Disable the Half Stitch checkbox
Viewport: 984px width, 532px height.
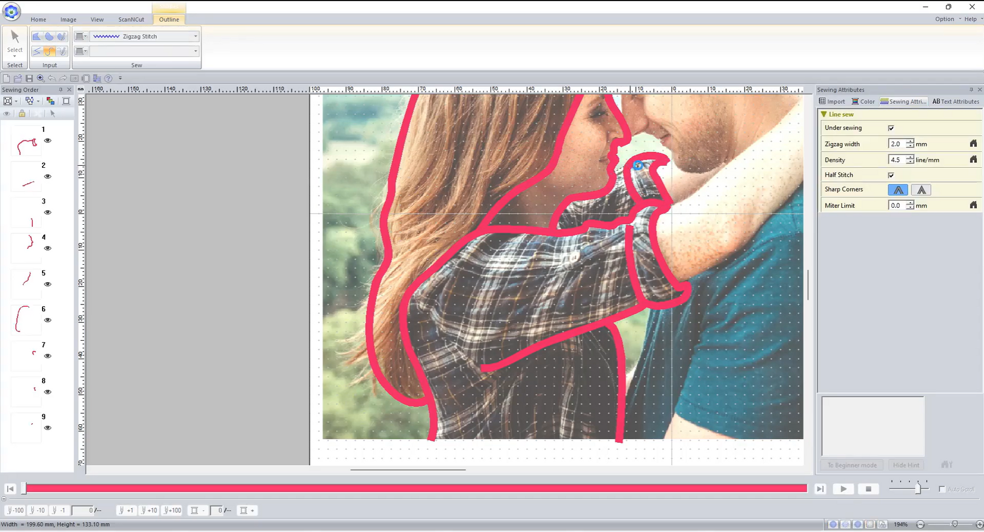[x=891, y=175]
